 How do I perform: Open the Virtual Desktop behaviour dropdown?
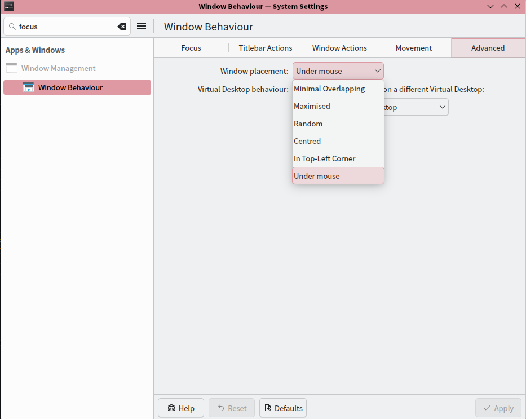pos(416,107)
